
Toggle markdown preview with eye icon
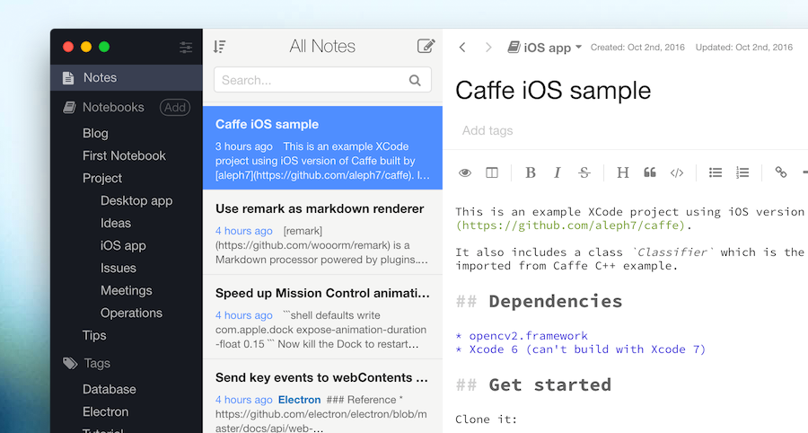tap(465, 172)
